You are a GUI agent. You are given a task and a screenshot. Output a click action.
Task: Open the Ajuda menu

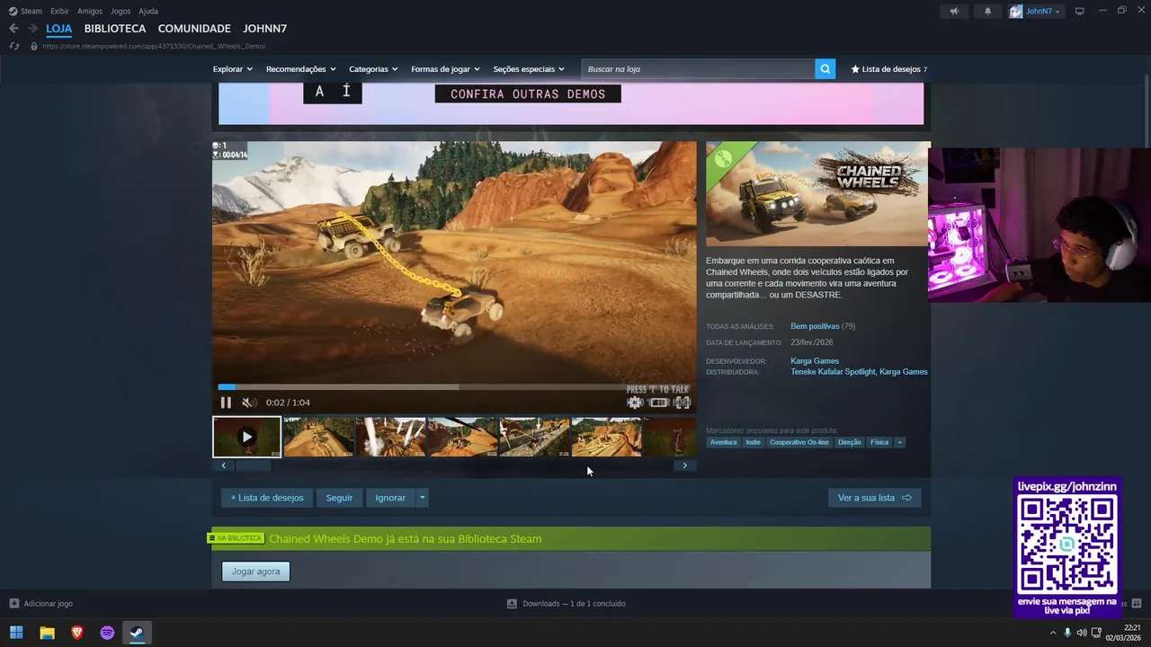pyautogui.click(x=148, y=11)
